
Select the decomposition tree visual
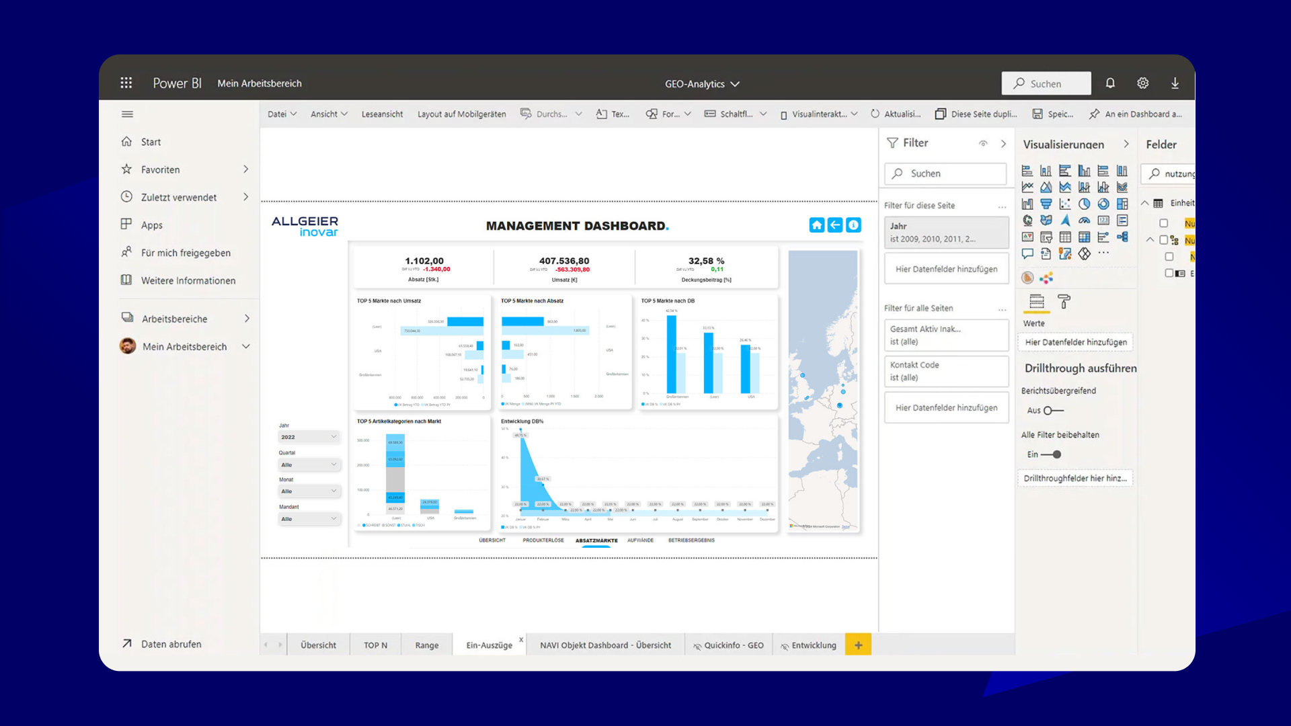coord(1122,237)
